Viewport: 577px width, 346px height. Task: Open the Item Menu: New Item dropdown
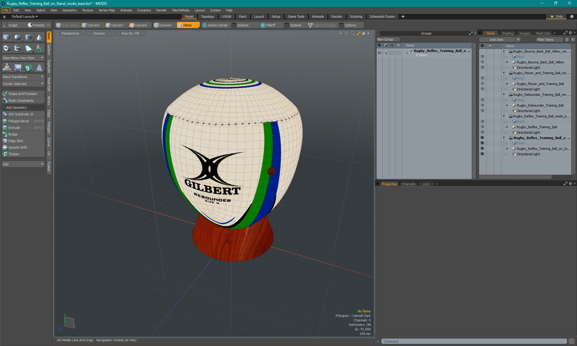(23, 58)
